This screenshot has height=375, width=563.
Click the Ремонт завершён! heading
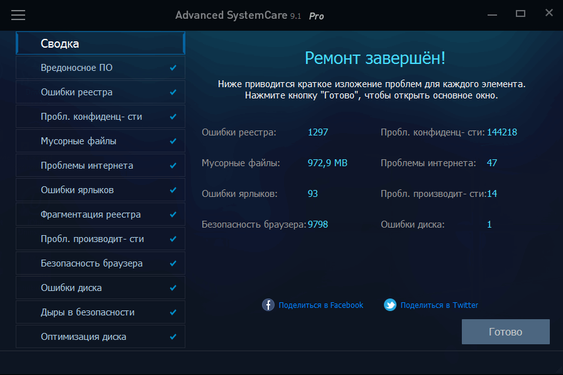click(x=375, y=58)
